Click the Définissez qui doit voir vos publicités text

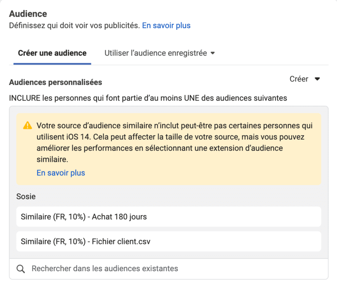[75, 26]
